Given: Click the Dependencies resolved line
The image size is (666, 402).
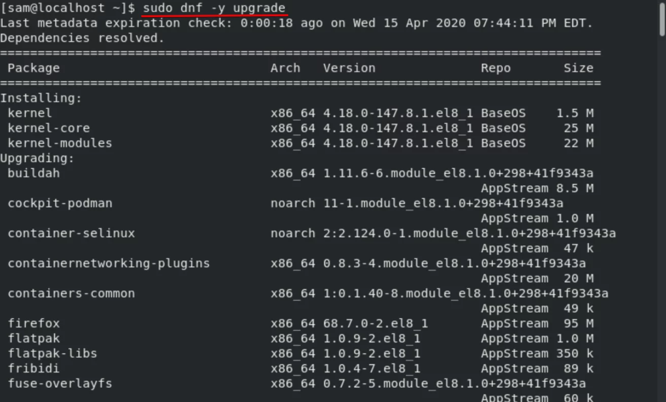Looking at the screenshot, I should 82,38.
